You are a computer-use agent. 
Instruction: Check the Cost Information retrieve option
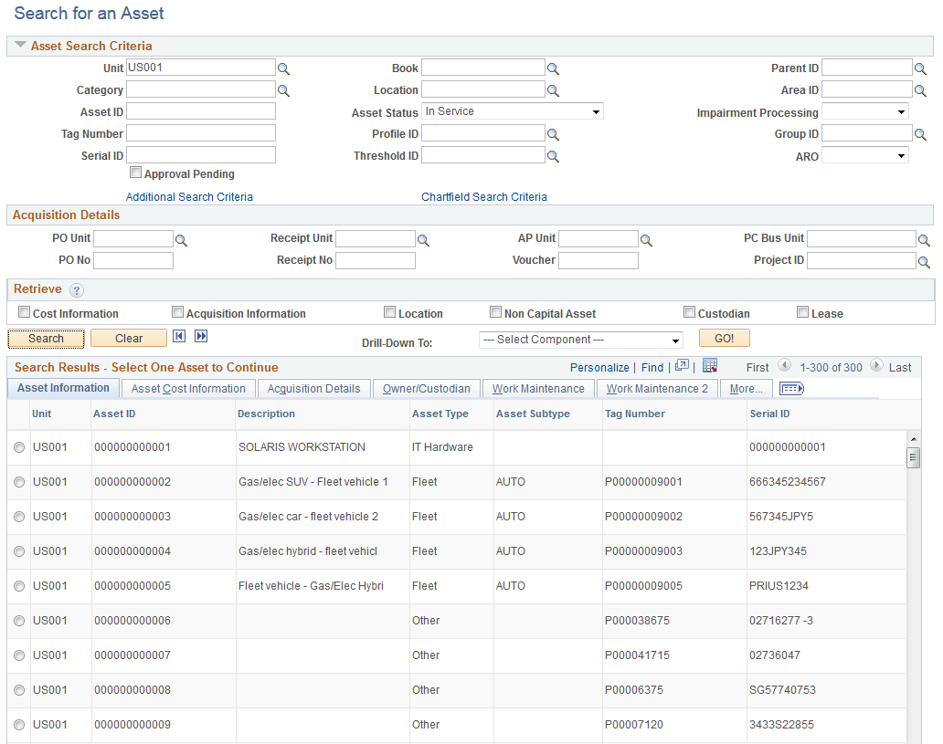click(24, 311)
